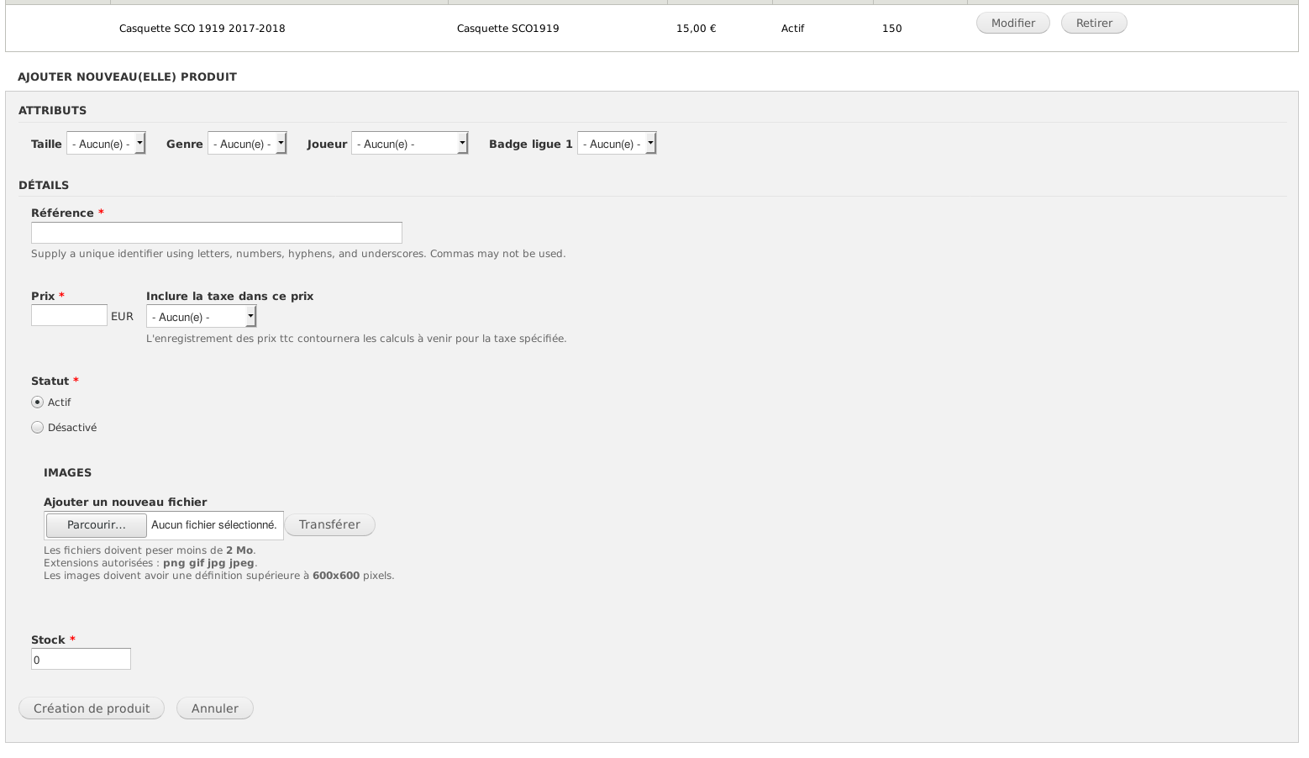Click into the Stock quantity field
This screenshot has height=758, width=1309.
pyautogui.click(x=81, y=660)
